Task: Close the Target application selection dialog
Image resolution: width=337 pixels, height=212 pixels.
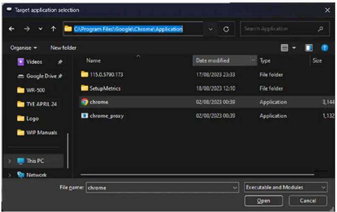Action: coord(327,10)
